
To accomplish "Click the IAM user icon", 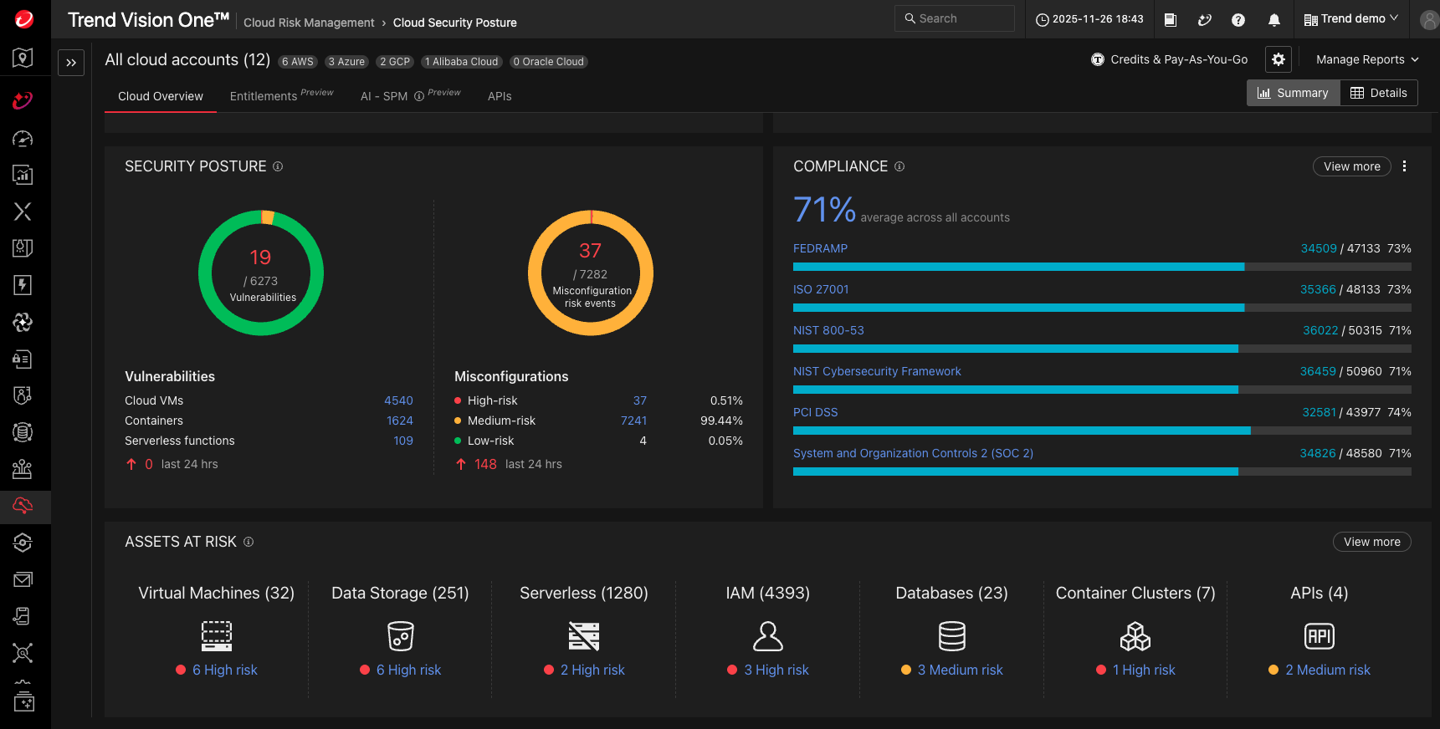I will tap(767, 636).
